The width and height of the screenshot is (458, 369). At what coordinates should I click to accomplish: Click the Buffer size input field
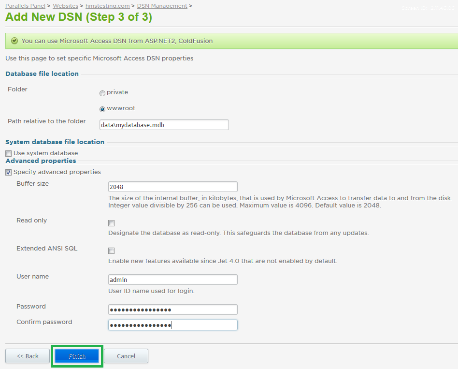tap(173, 187)
